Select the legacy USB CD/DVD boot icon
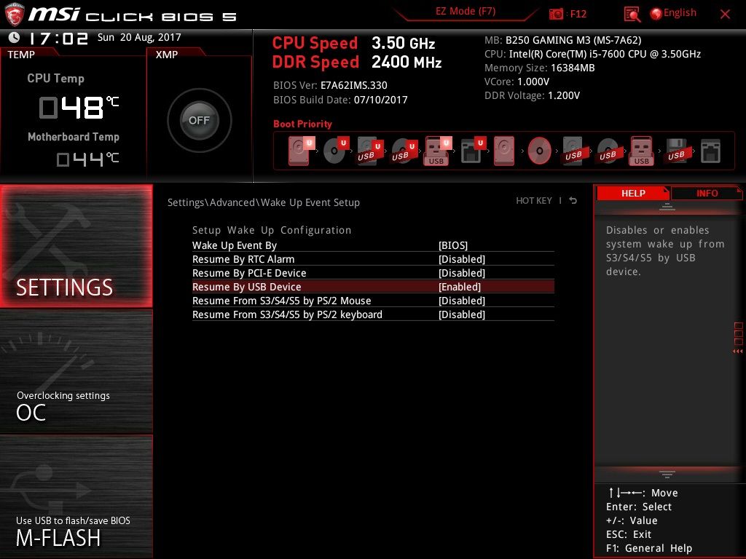Viewport: 746px width, 559px height. coord(608,150)
